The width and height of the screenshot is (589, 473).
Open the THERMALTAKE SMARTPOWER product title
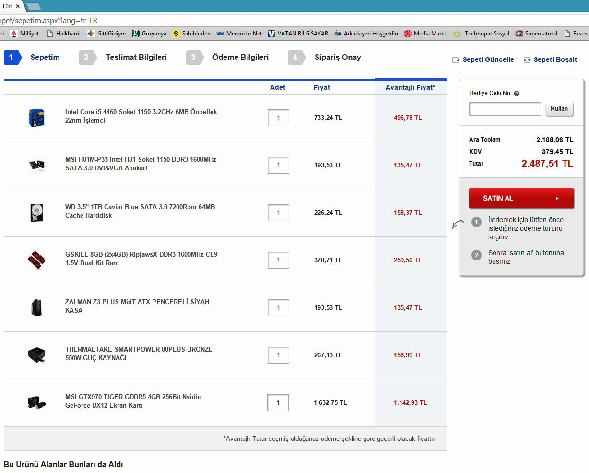[x=139, y=354]
